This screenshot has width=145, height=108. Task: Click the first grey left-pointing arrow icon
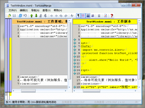click(56, 16)
